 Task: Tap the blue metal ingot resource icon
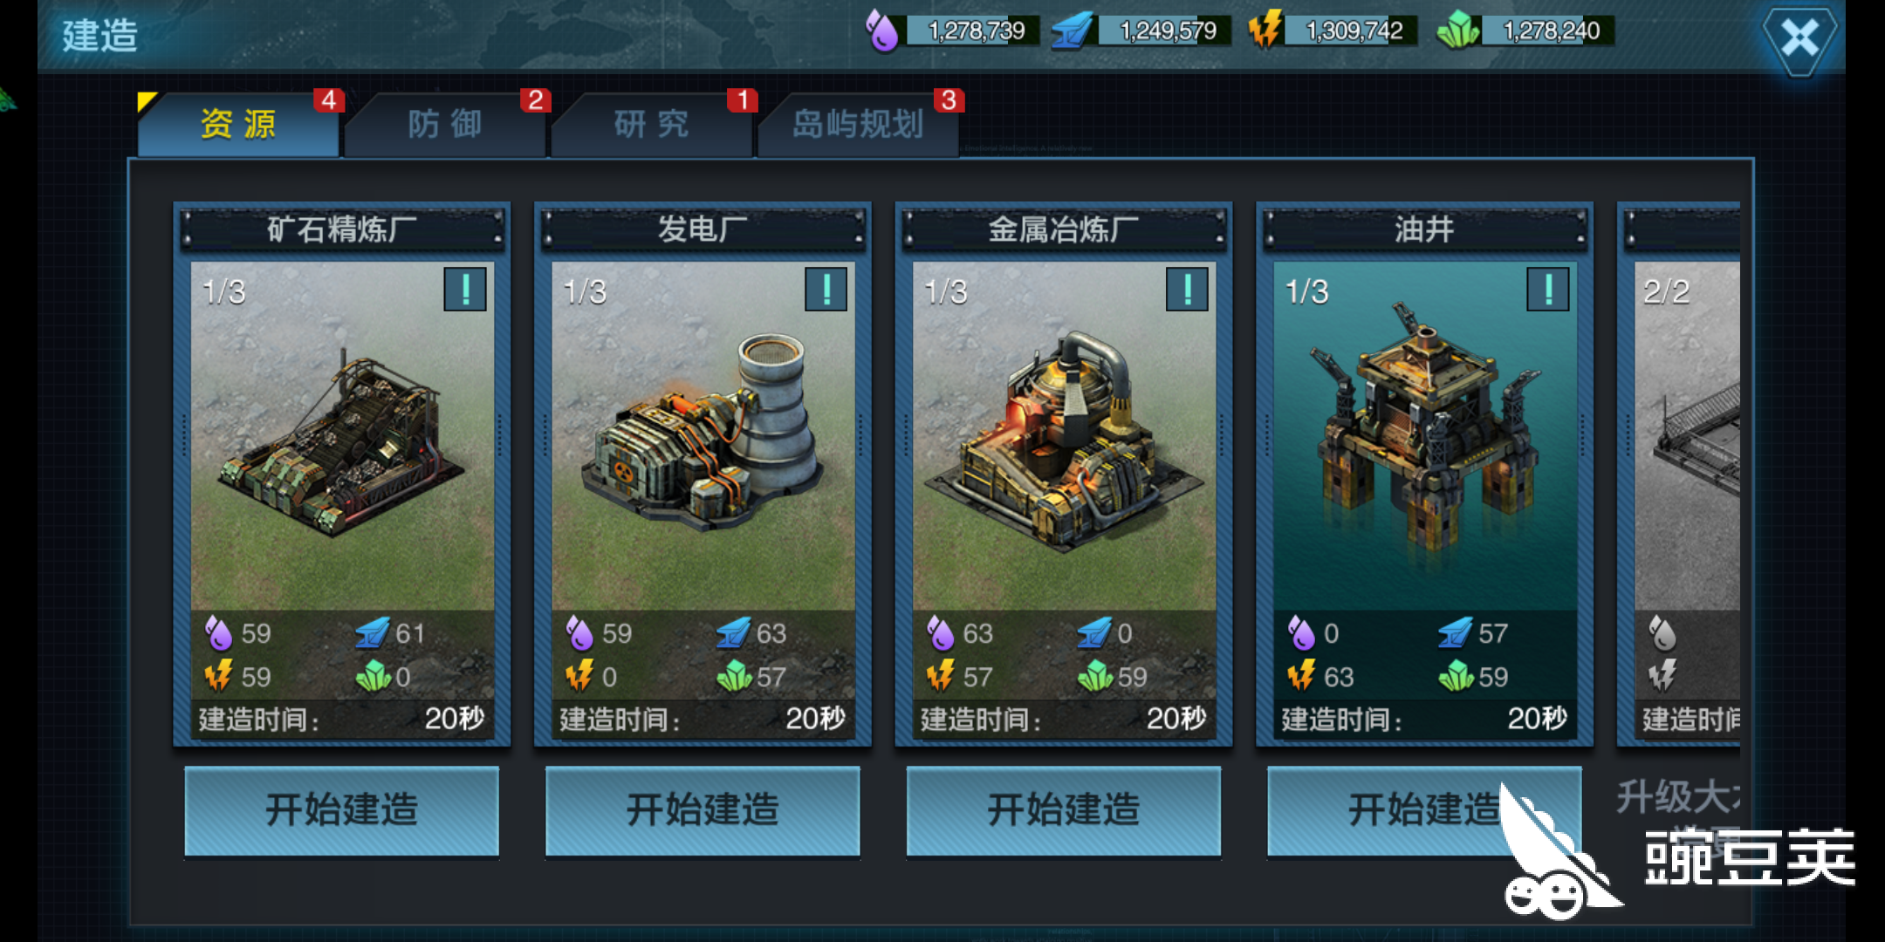pos(1072,31)
